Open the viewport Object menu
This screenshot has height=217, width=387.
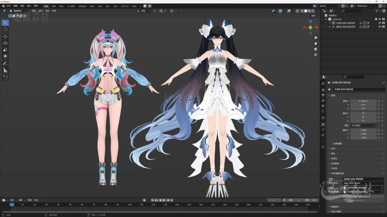pos(54,11)
